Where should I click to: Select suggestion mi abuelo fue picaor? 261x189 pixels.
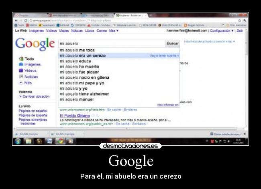[x=119, y=72]
